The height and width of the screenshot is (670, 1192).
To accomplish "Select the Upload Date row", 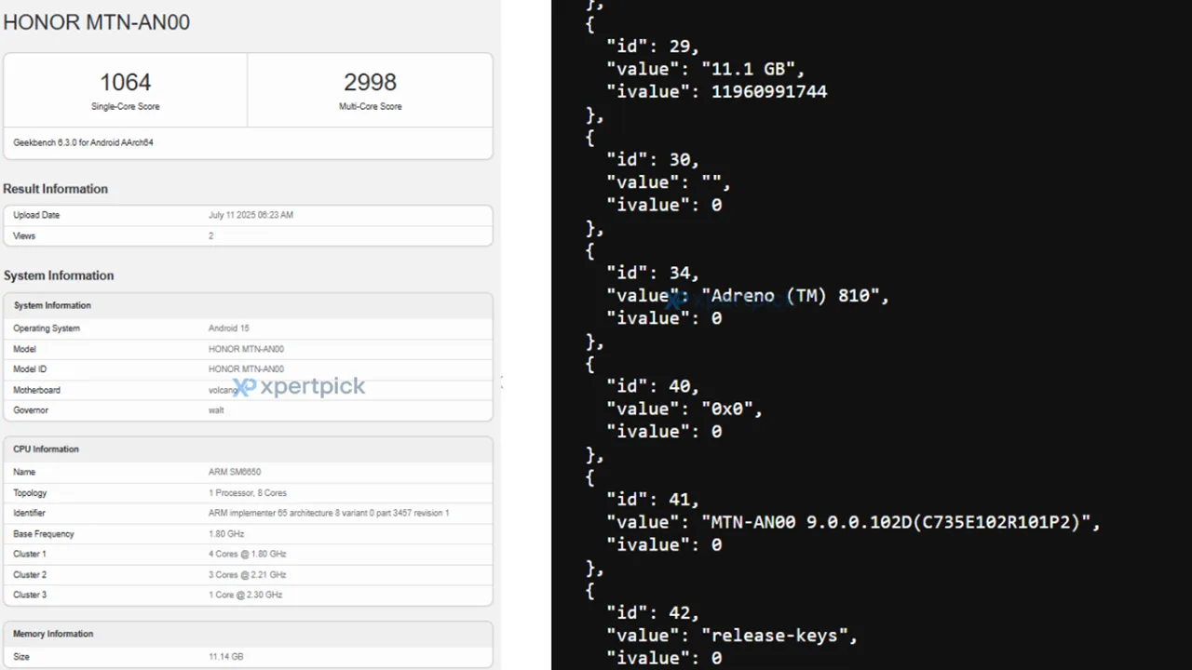I will pyautogui.click(x=248, y=215).
